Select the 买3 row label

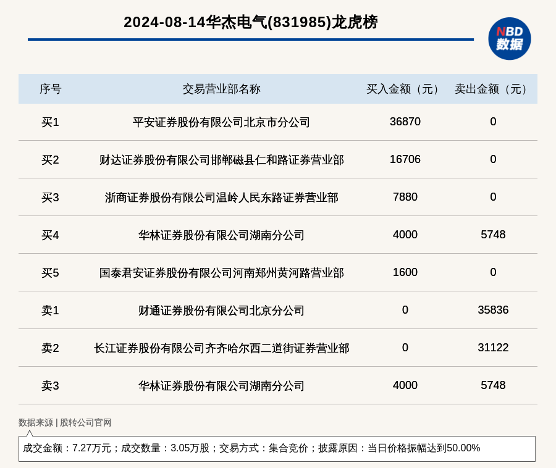[51, 198]
